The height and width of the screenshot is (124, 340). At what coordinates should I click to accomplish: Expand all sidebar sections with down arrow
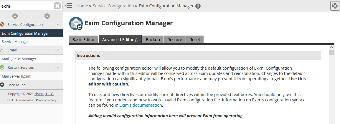point(47,16)
